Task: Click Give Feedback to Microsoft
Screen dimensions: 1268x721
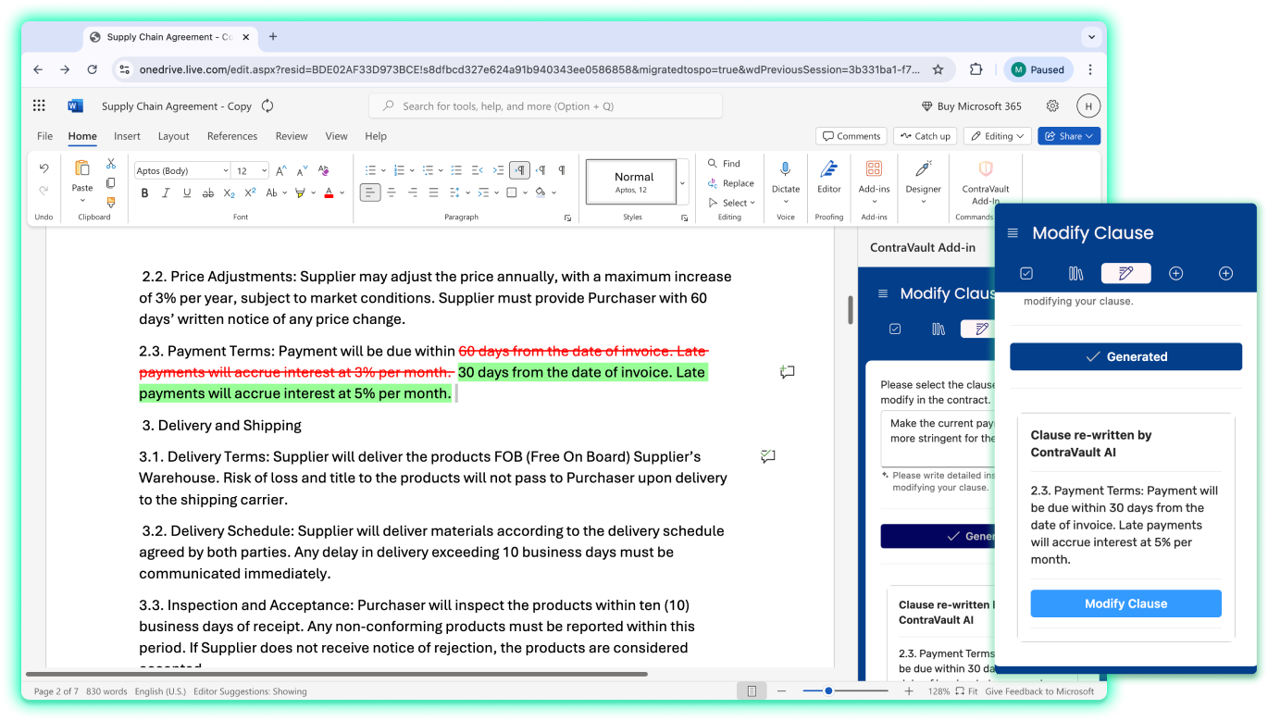Action: pyautogui.click(x=1039, y=691)
